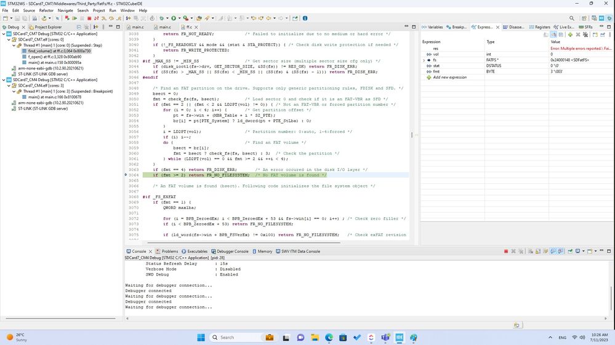Viewport: 615px width, 345px height.
Task: Collapse the SDCard7_CM4.elf node
Action: coord(9,85)
